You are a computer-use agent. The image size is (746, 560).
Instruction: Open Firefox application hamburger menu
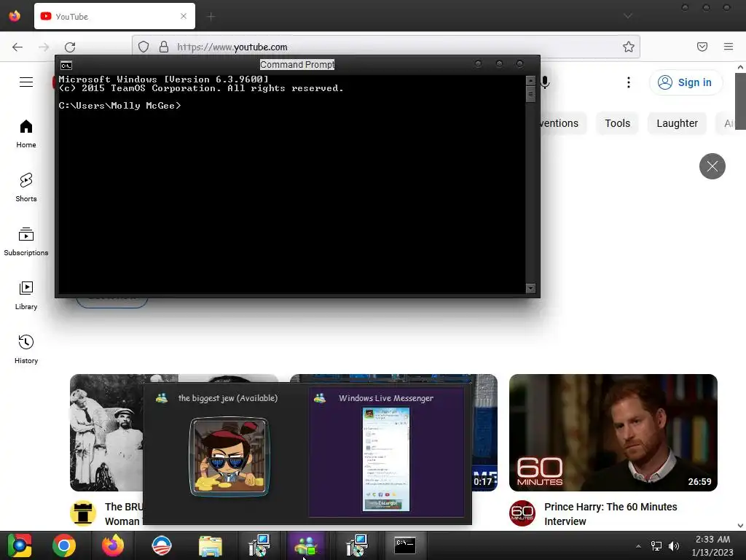tap(729, 47)
